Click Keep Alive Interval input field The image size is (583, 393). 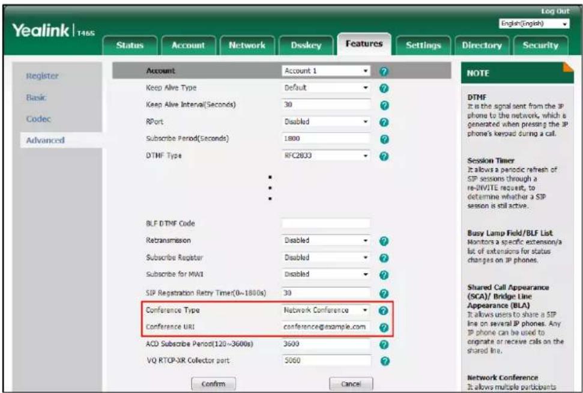pyautogui.click(x=326, y=105)
